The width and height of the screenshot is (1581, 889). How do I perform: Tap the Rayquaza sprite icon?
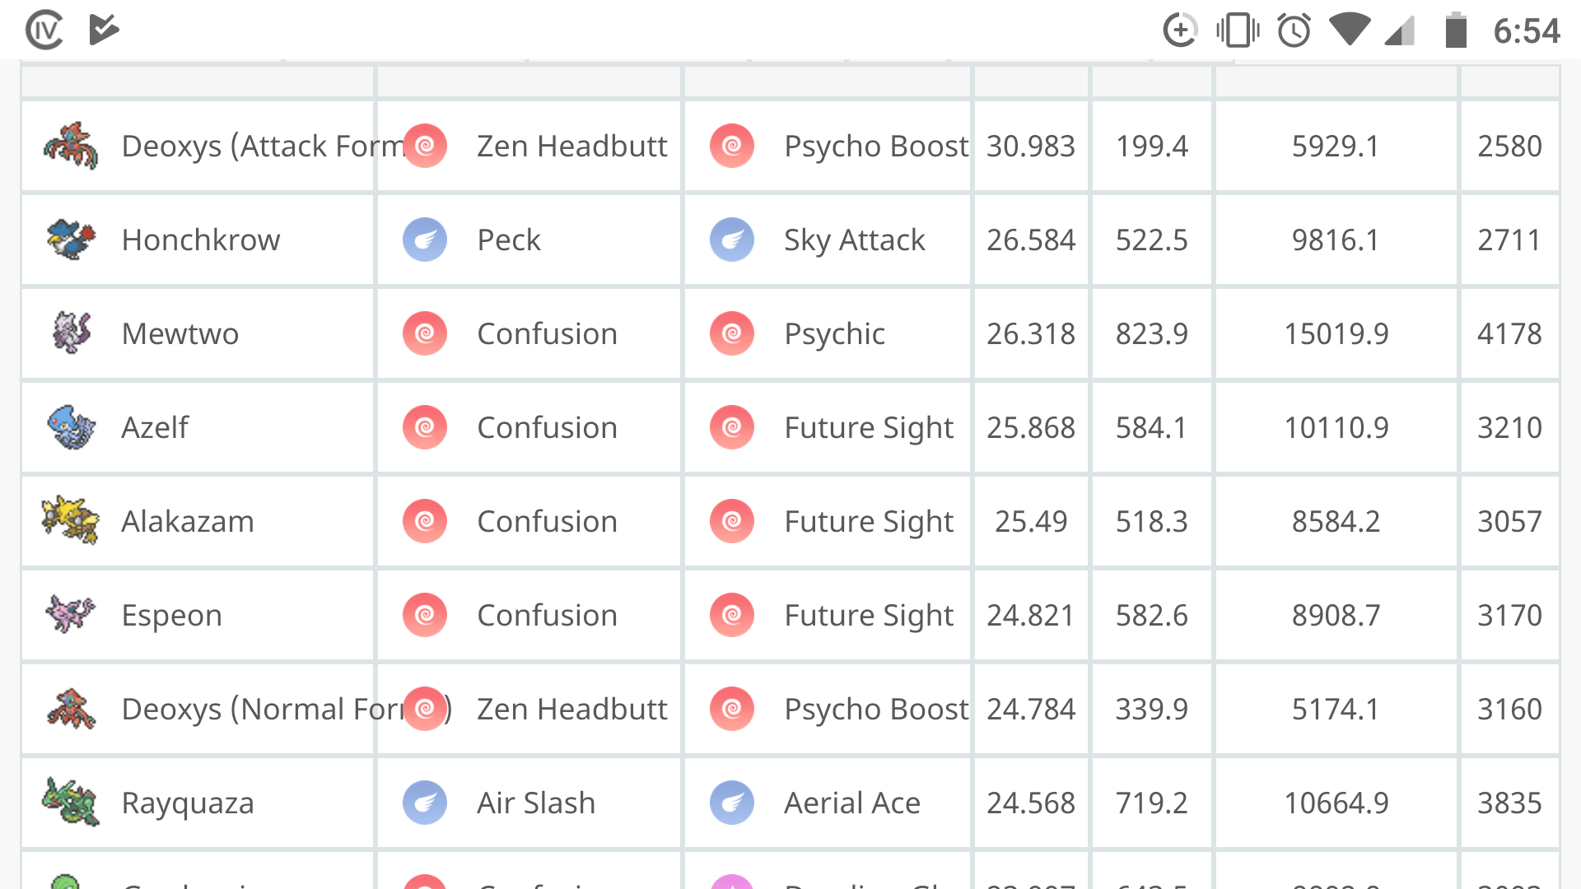pos(71,803)
